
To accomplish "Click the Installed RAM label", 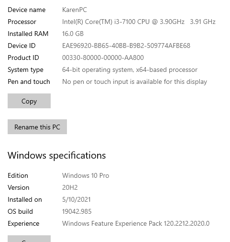I will (x=28, y=34).
